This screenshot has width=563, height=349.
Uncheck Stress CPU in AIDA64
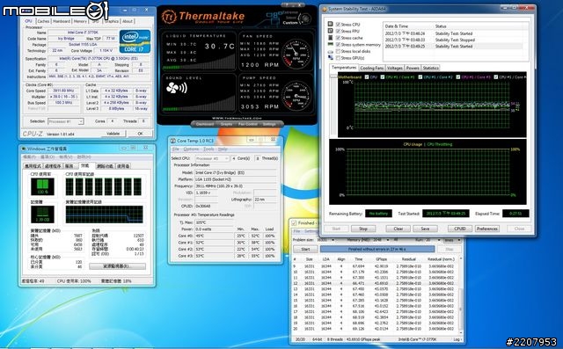tap(338, 25)
